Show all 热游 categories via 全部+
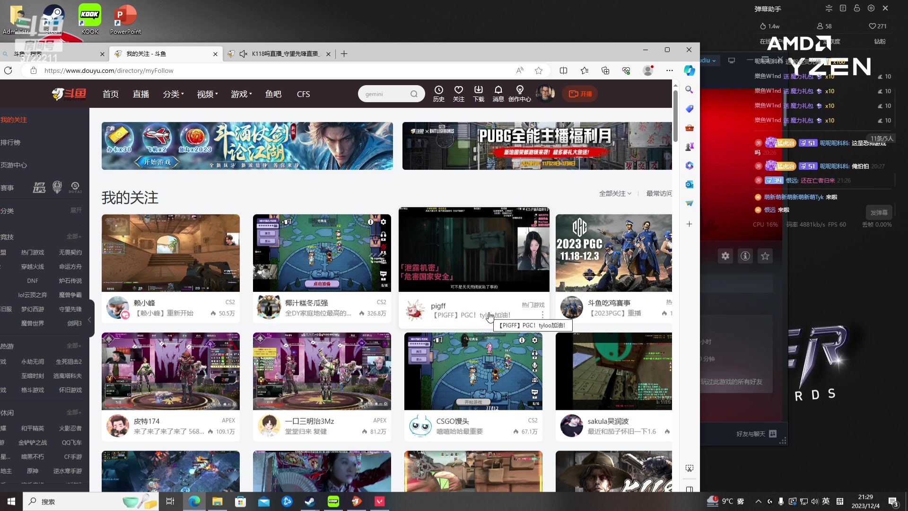 click(74, 346)
